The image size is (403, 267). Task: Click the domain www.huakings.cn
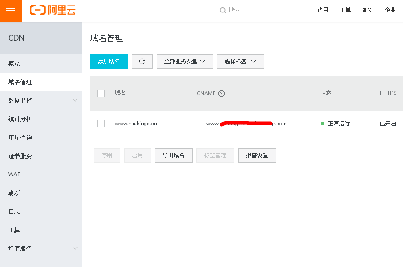click(136, 124)
